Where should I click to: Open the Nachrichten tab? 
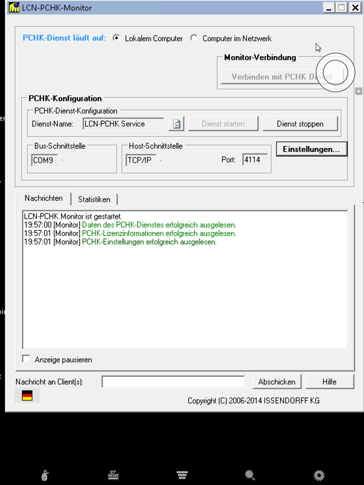43,198
